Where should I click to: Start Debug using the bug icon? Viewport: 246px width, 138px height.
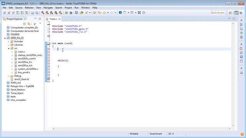pyautogui.click(x=71, y=13)
